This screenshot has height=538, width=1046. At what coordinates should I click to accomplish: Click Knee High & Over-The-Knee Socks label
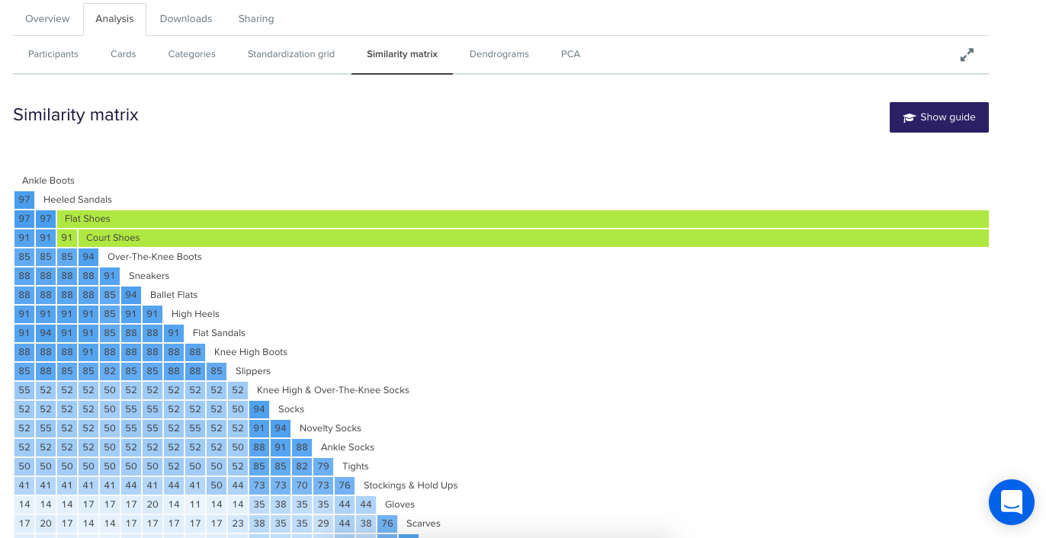(x=333, y=390)
